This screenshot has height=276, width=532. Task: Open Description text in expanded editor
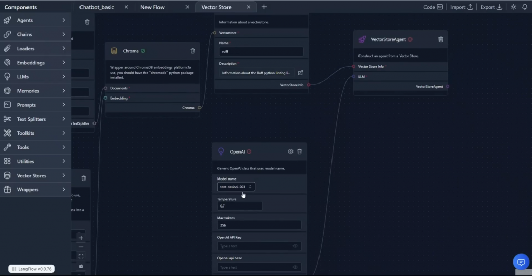click(301, 73)
